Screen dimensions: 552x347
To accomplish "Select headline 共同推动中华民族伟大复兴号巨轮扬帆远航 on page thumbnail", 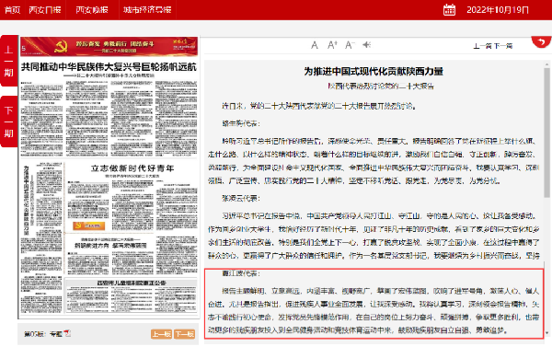I will click(109, 66).
